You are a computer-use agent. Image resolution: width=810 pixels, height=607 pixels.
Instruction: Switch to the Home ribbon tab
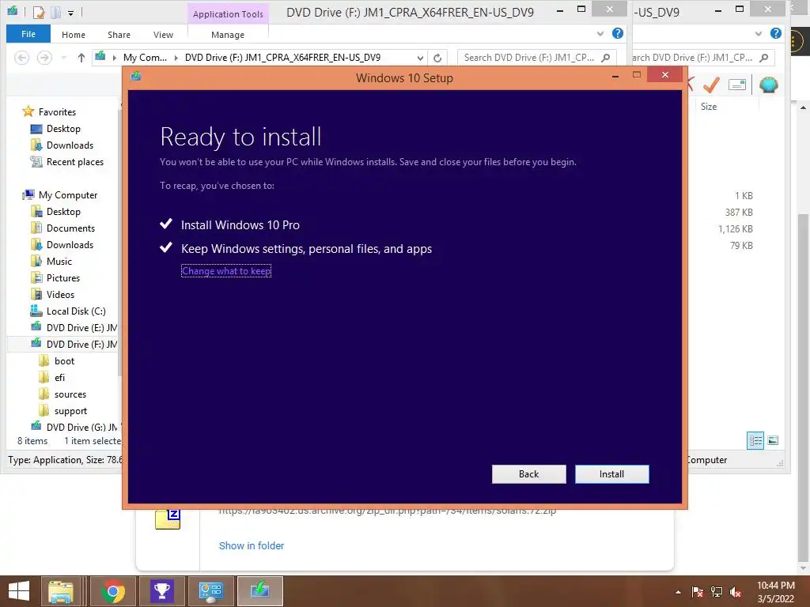tap(74, 35)
